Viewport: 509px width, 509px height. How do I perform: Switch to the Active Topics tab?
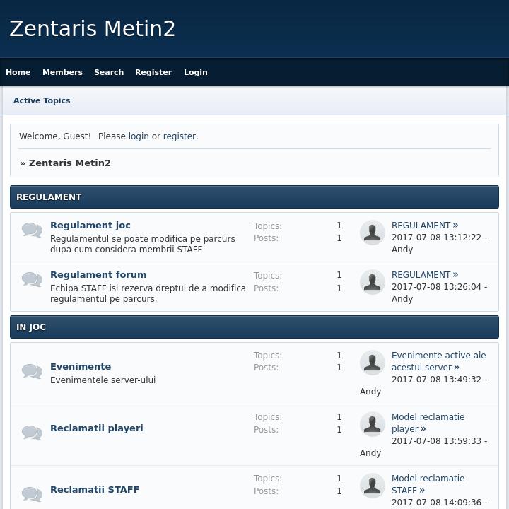pos(42,100)
